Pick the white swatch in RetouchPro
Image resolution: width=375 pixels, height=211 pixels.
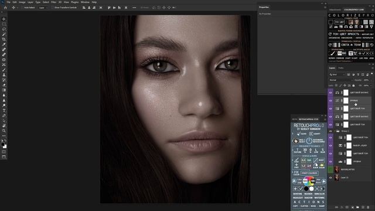(x=311, y=189)
